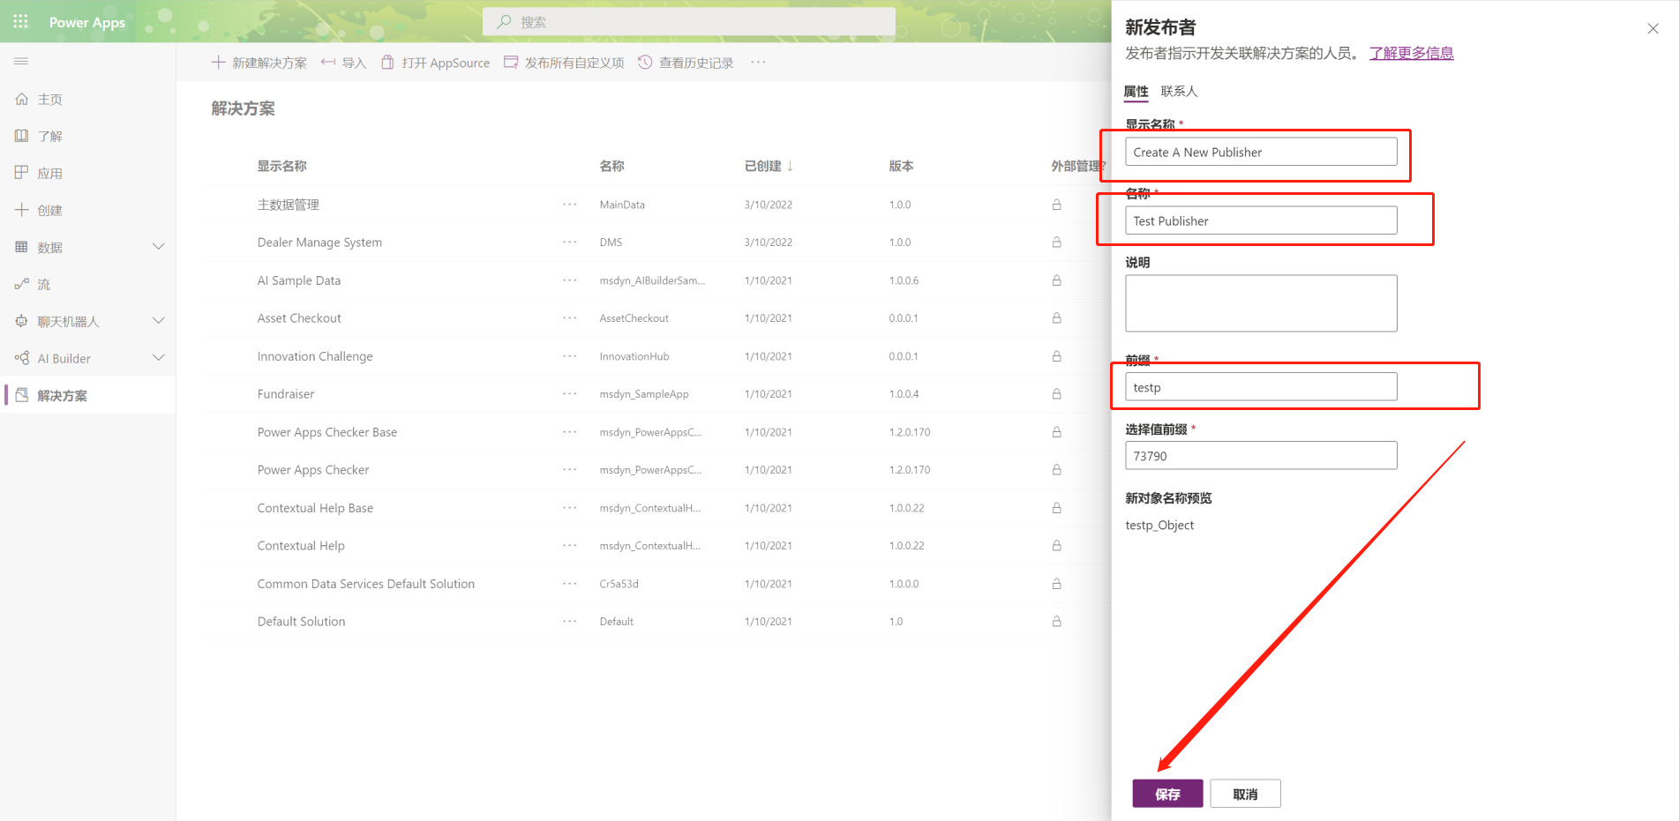Sort by 已创建 column header

tap(769, 166)
